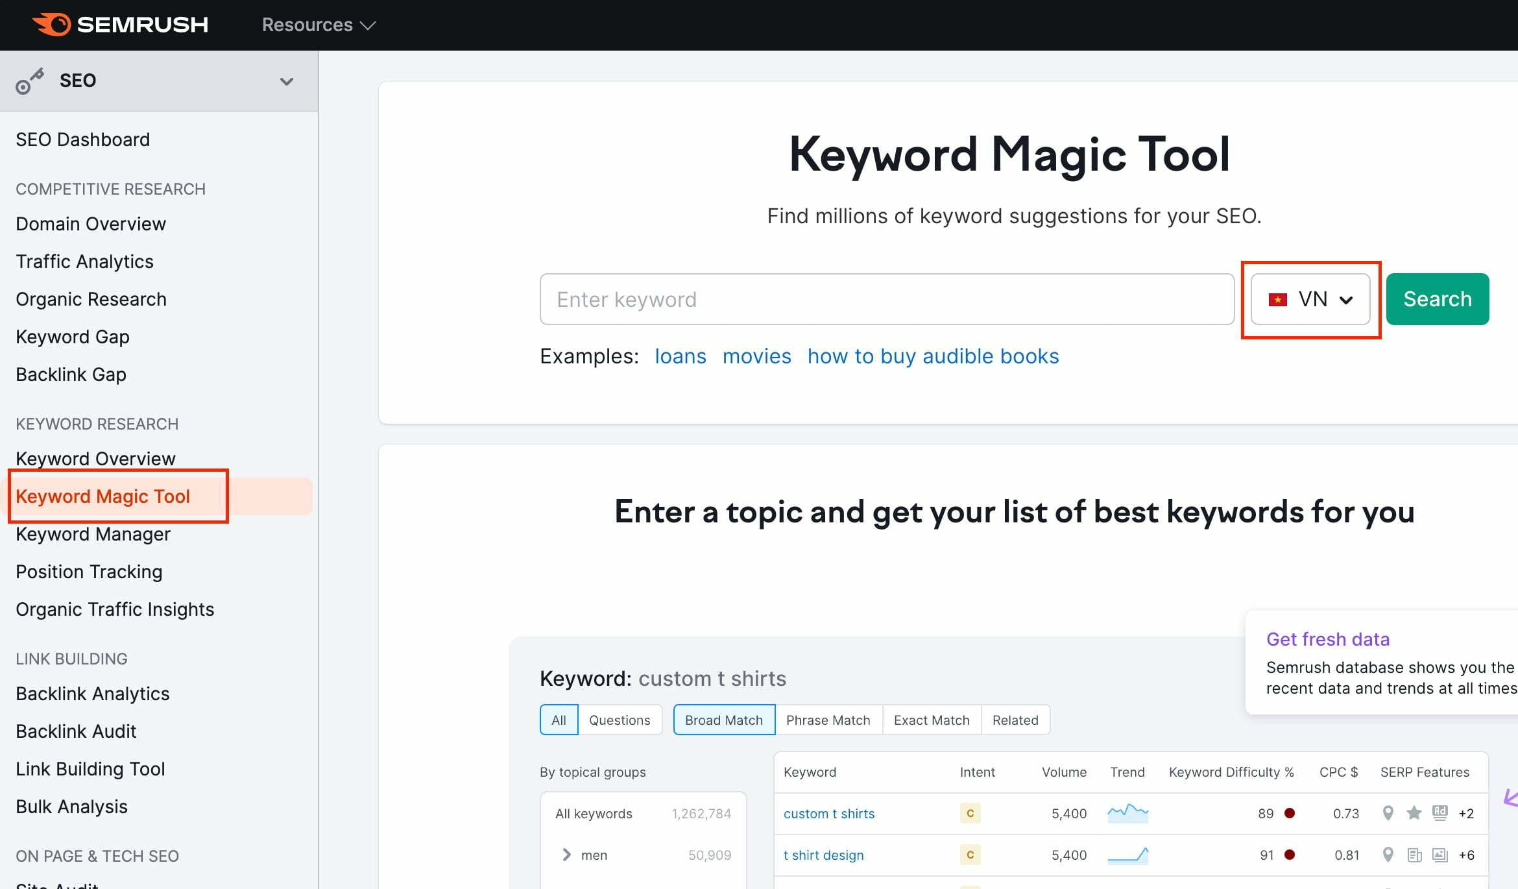
Task: Select the Questions tab
Action: [x=620, y=720]
